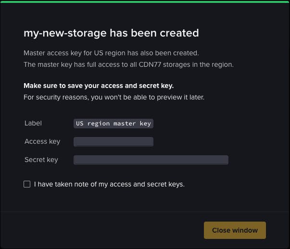Image resolution: width=290 pixels, height=249 pixels.
Task: Click the bold "Make sure to save" warning
Action: click(x=99, y=86)
